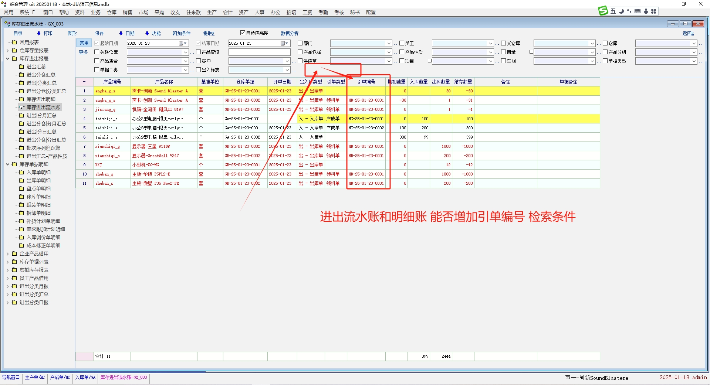
Task: Open the 关联仓库 dropdown list
Action: 186,52
